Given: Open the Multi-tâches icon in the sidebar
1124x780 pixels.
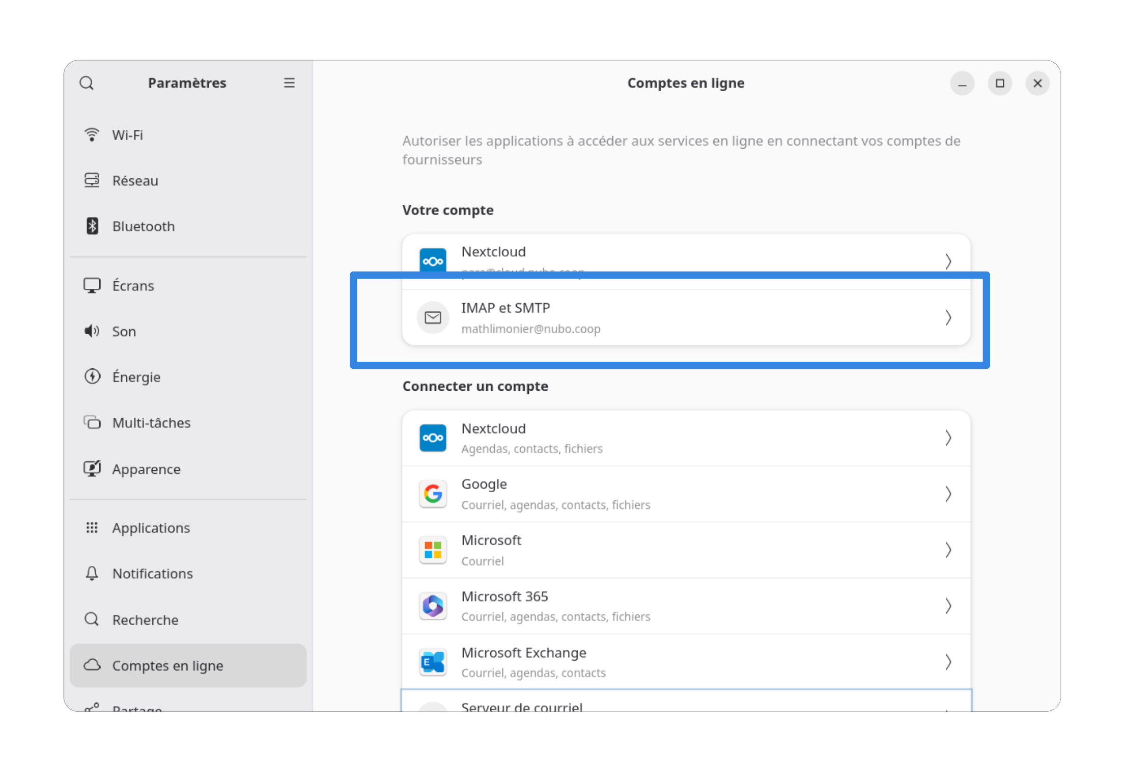Looking at the screenshot, I should [x=92, y=422].
